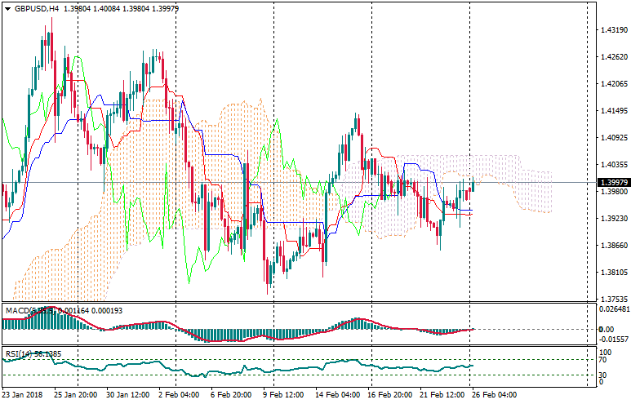
Task: Click the 1.42620 price axis label
Action: point(613,57)
